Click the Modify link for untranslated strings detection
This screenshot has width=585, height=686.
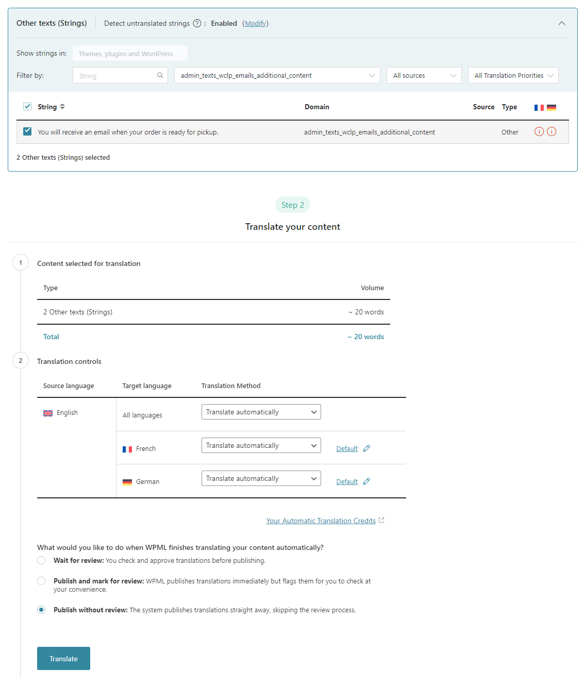tap(255, 23)
